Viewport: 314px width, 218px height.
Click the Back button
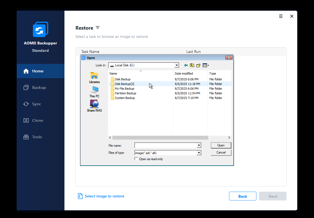point(242,196)
